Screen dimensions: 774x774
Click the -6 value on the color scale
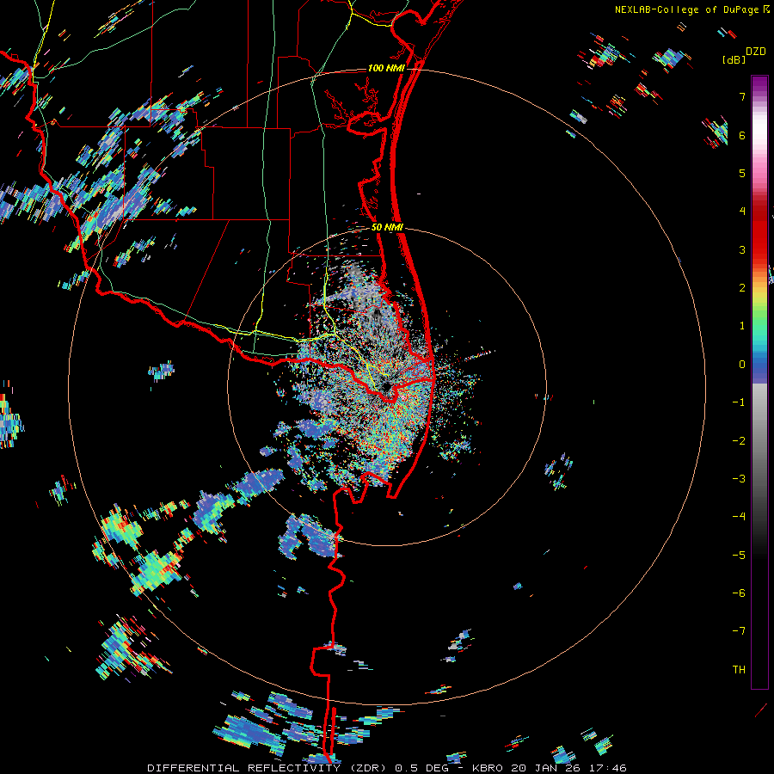pyautogui.click(x=739, y=593)
